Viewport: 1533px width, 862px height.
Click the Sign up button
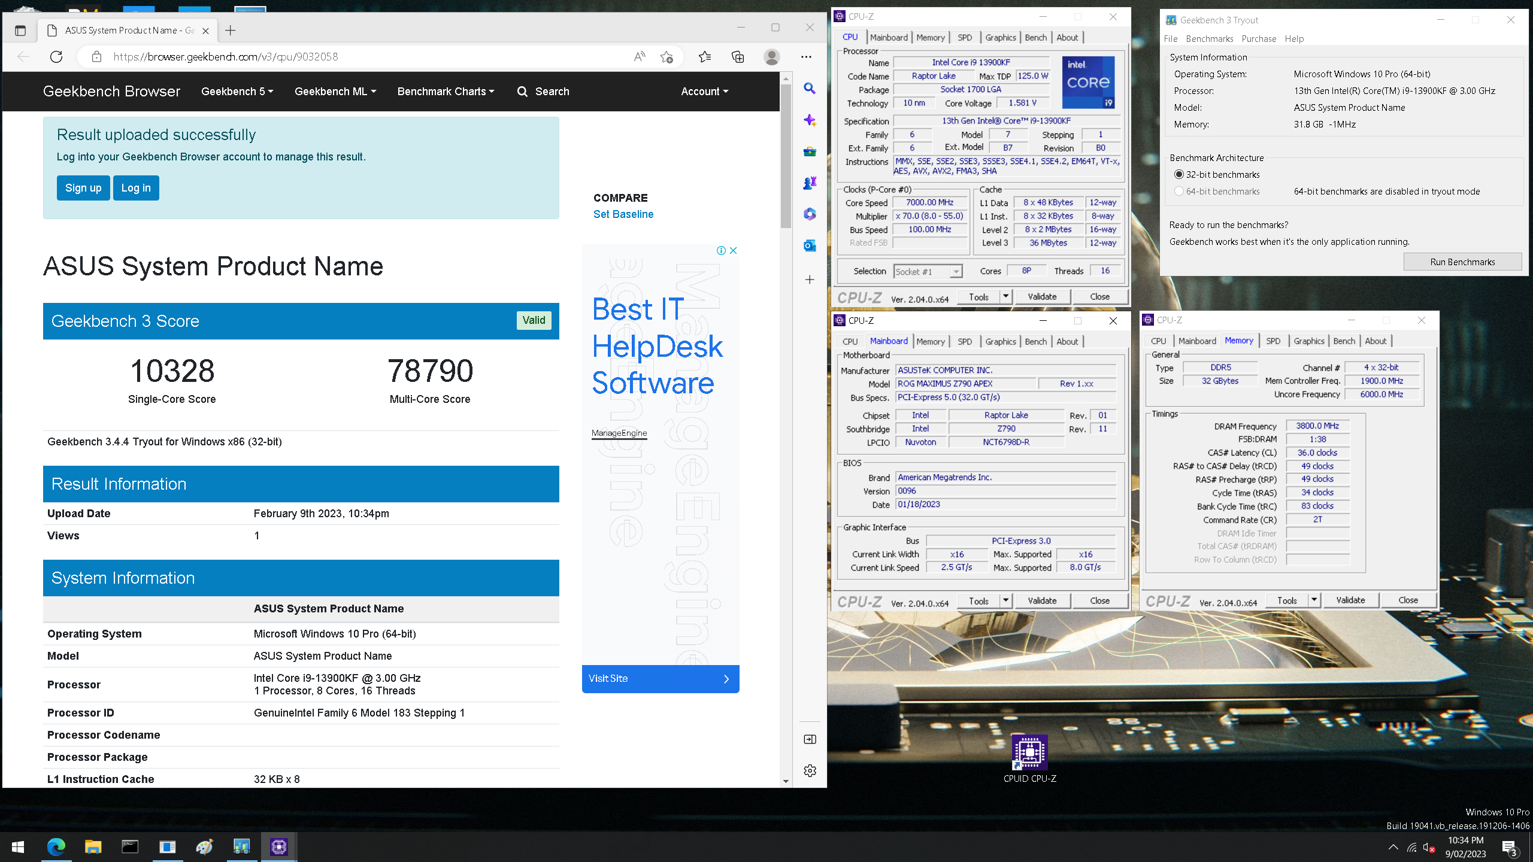(x=83, y=188)
